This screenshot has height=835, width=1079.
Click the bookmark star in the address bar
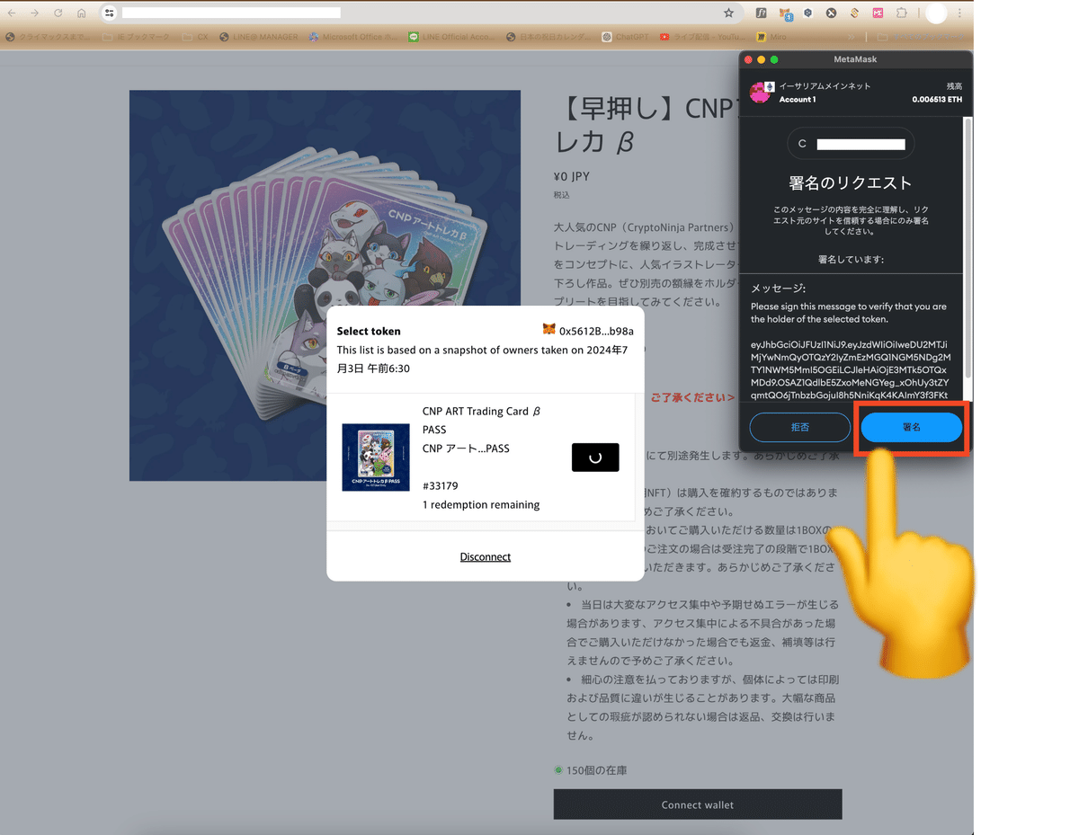pyautogui.click(x=729, y=13)
